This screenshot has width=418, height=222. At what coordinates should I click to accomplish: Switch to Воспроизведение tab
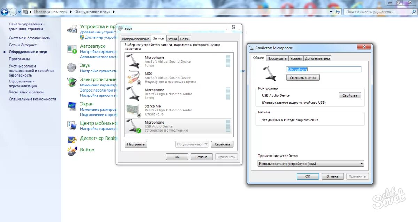(136, 39)
